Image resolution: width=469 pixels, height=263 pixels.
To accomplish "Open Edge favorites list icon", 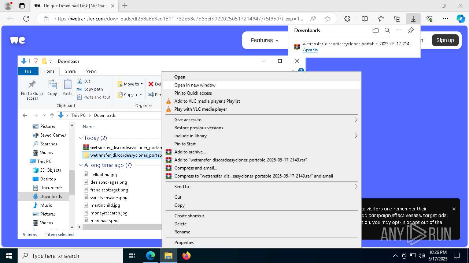I will pos(381,19).
